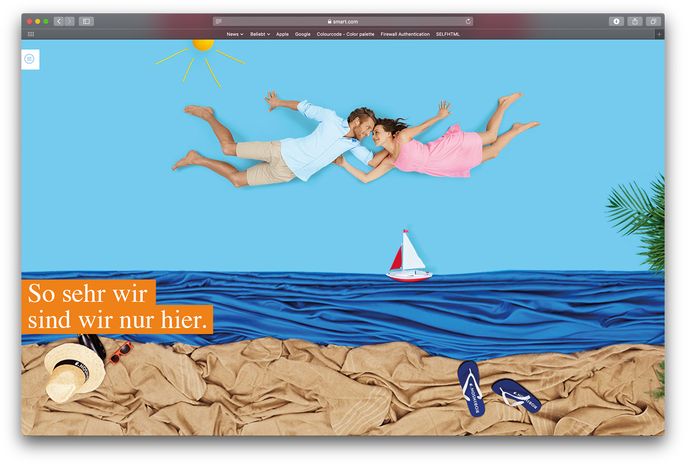686x464 pixels.
Task: Open the website hamburger menu circle
Action: click(x=30, y=59)
